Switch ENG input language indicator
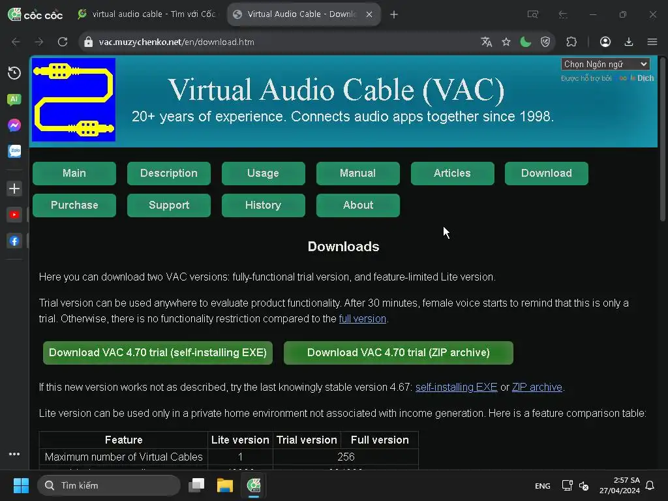The height and width of the screenshot is (501, 668). (542, 486)
